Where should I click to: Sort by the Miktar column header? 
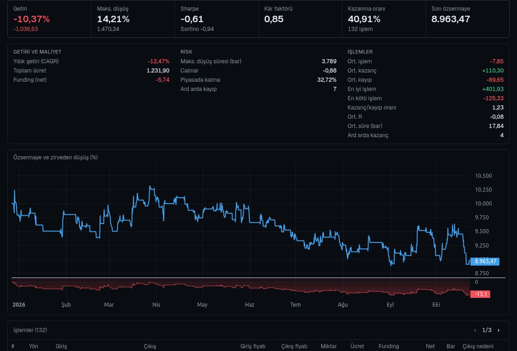point(329,346)
